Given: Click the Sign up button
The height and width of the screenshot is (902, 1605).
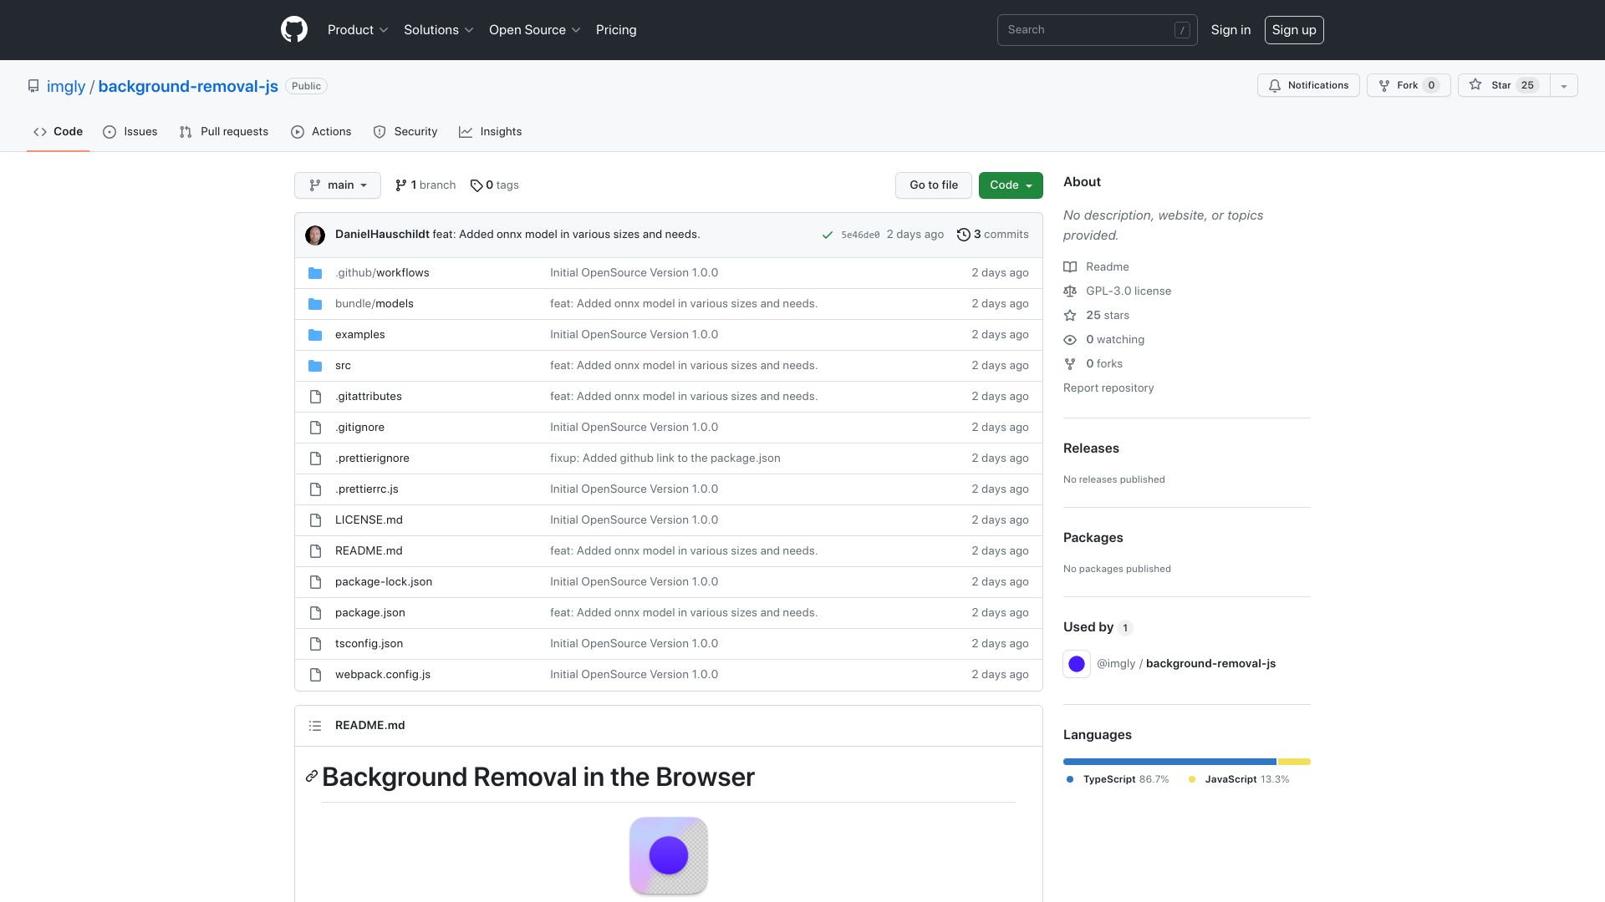Looking at the screenshot, I should pyautogui.click(x=1294, y=30).
